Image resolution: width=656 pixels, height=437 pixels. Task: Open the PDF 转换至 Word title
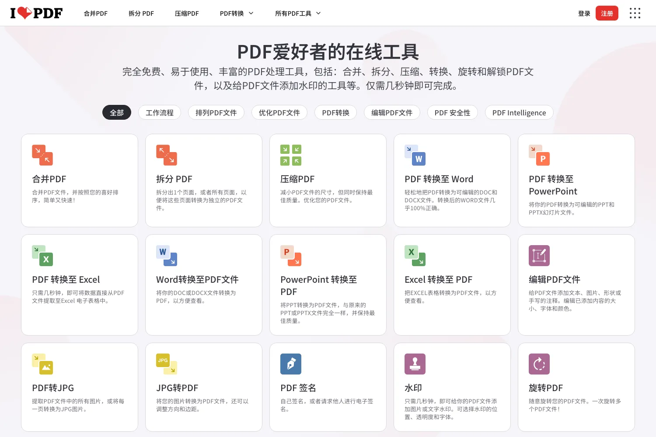pyautogui.click(x=439, y=179)
